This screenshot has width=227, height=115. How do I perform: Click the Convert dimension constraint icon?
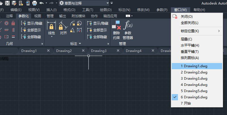click(x=79, y=30)
